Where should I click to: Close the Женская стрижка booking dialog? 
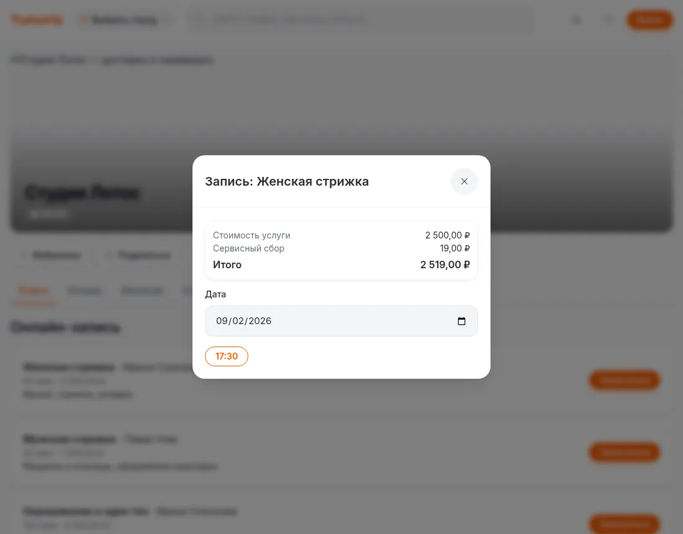click(x=464, y=181)
